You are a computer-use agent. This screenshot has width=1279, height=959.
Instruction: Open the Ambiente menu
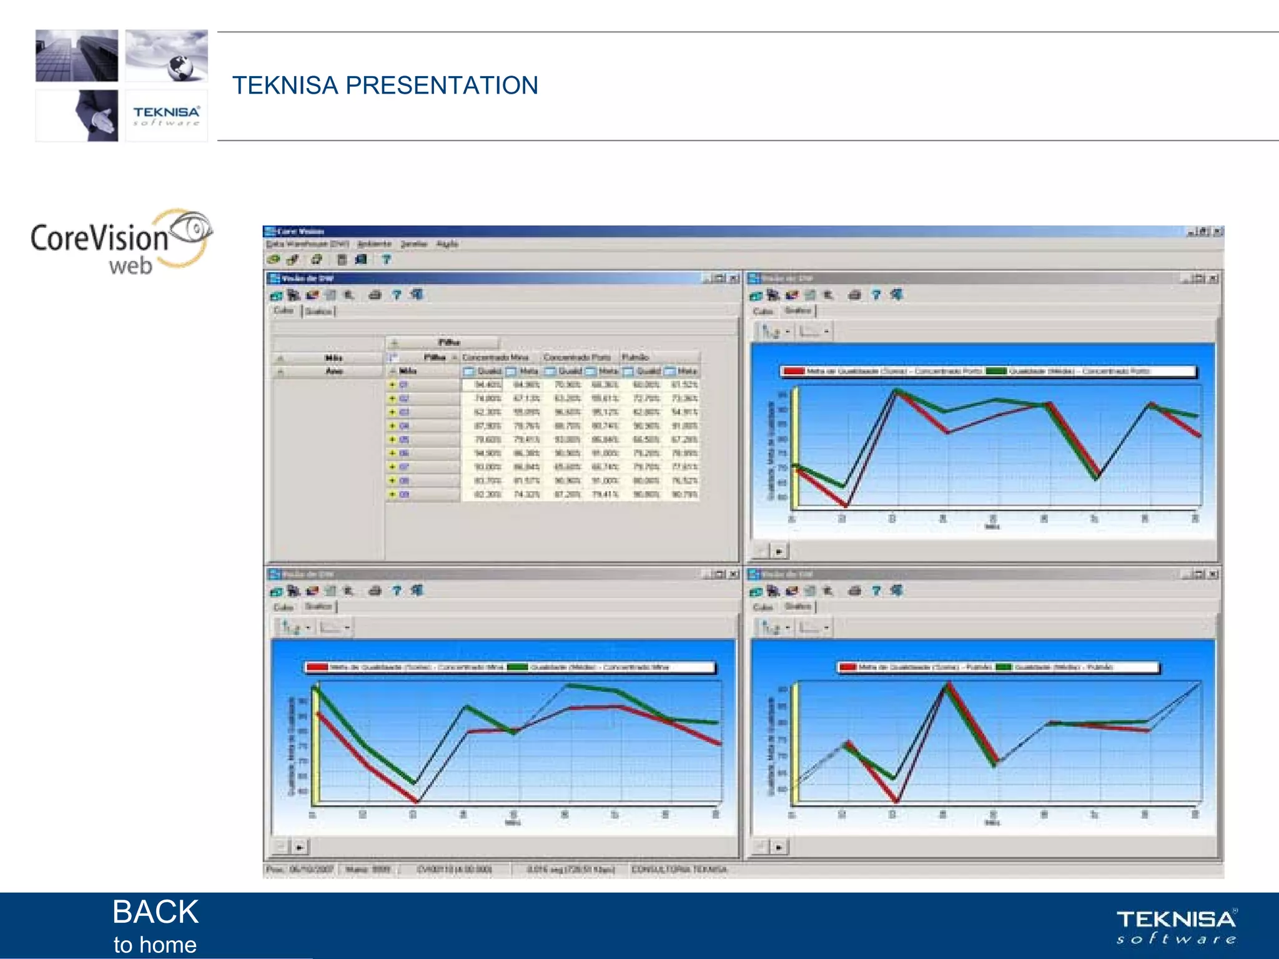tap(375, 244)
